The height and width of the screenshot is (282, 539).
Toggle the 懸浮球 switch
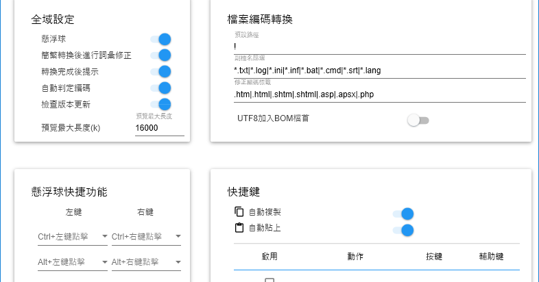coord(161,39)
